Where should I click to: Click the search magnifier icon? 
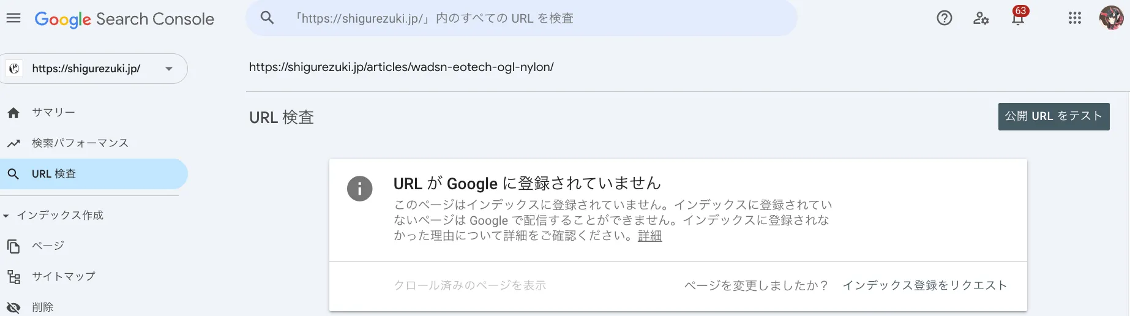(x=267, y=18)
